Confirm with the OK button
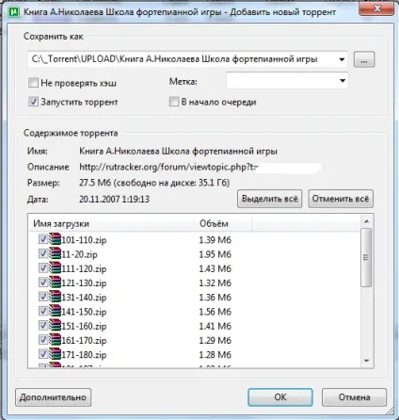399x420 pixels. point(280,397)
